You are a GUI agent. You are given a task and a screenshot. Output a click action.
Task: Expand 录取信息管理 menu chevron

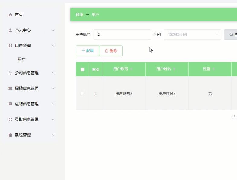click(53, 120)
